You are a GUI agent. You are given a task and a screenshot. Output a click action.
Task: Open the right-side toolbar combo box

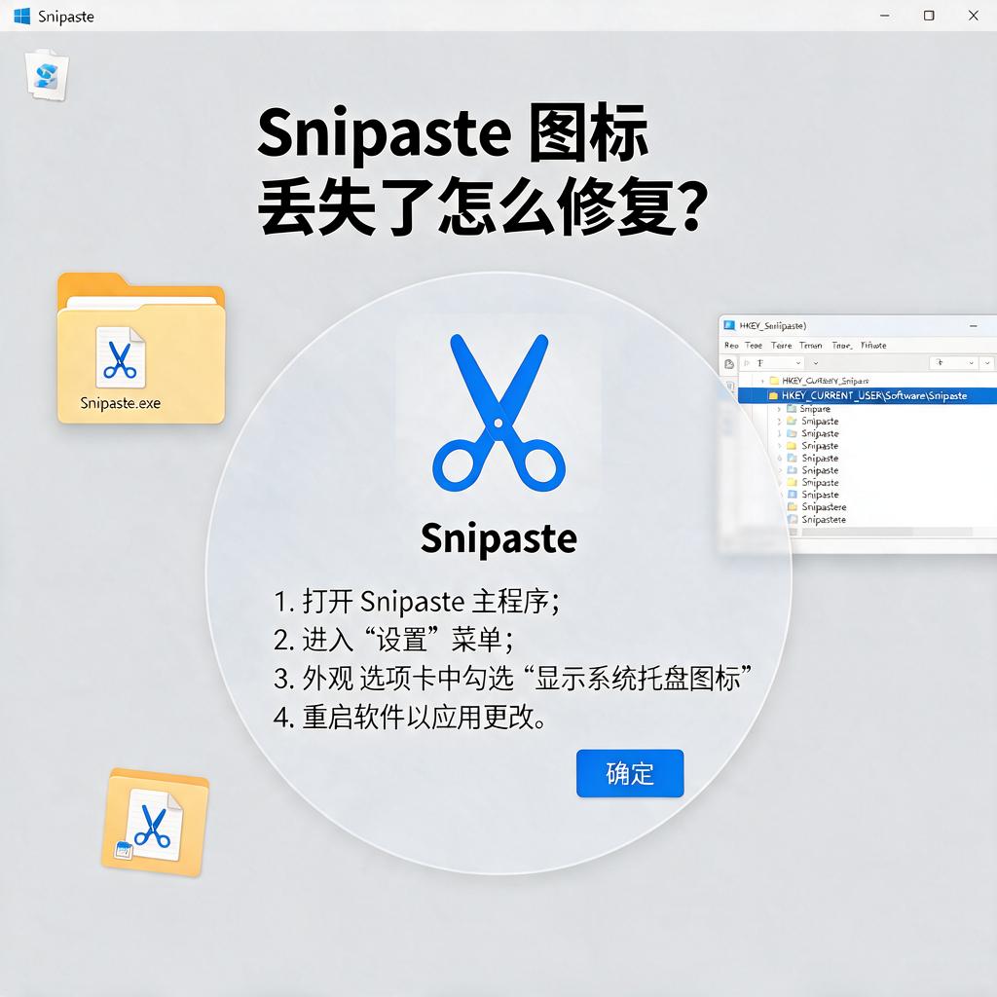tap(954, 363)
